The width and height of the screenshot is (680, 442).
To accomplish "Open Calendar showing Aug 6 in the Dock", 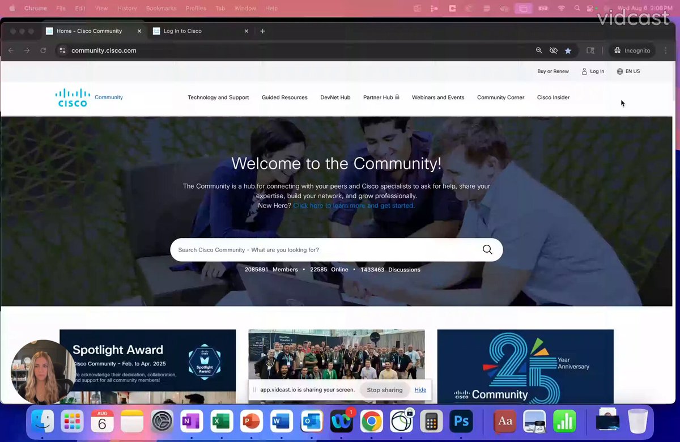I will point(102,421).
